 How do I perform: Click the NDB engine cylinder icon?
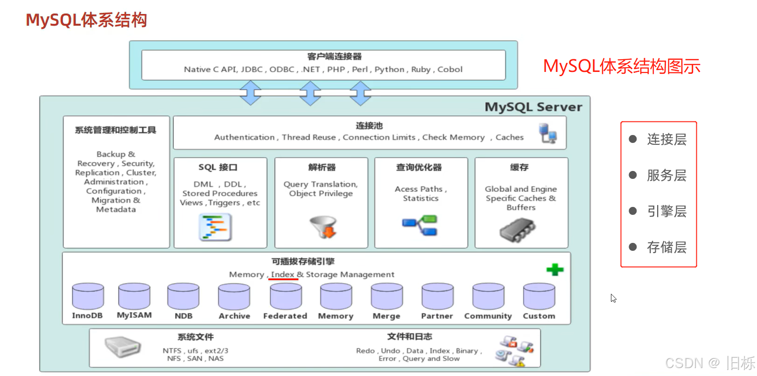click(183, 296)
